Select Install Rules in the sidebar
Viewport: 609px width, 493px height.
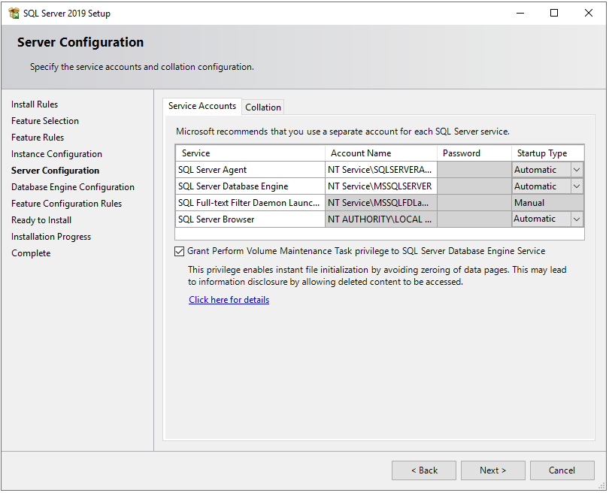pyautogui.click(x=34, y=104)
